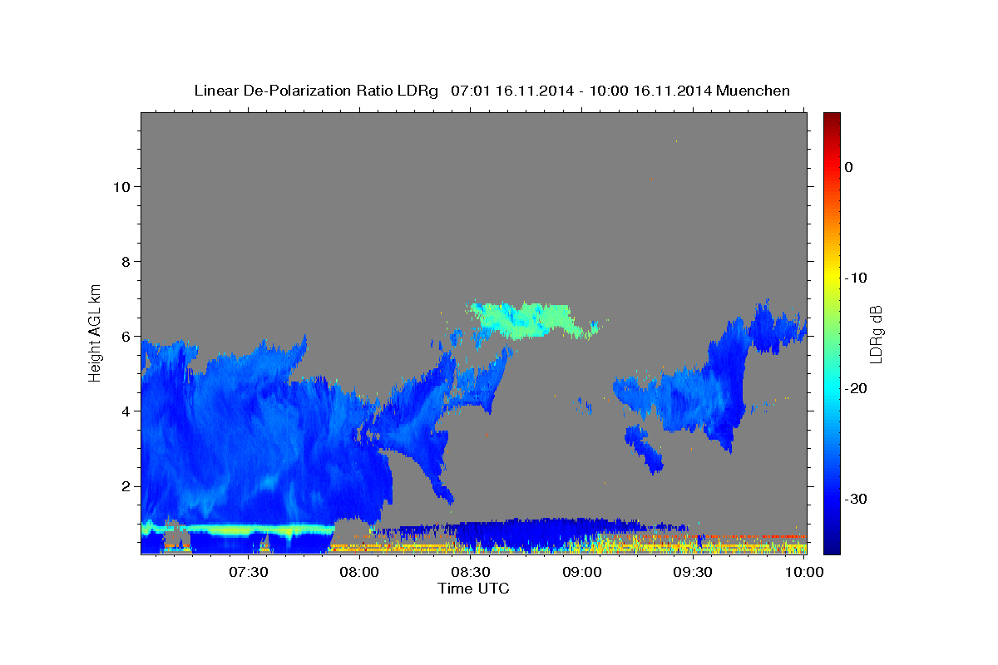Click the '09:30' time axis label
The height and width of the screenshot is (665, 998).
693,572
